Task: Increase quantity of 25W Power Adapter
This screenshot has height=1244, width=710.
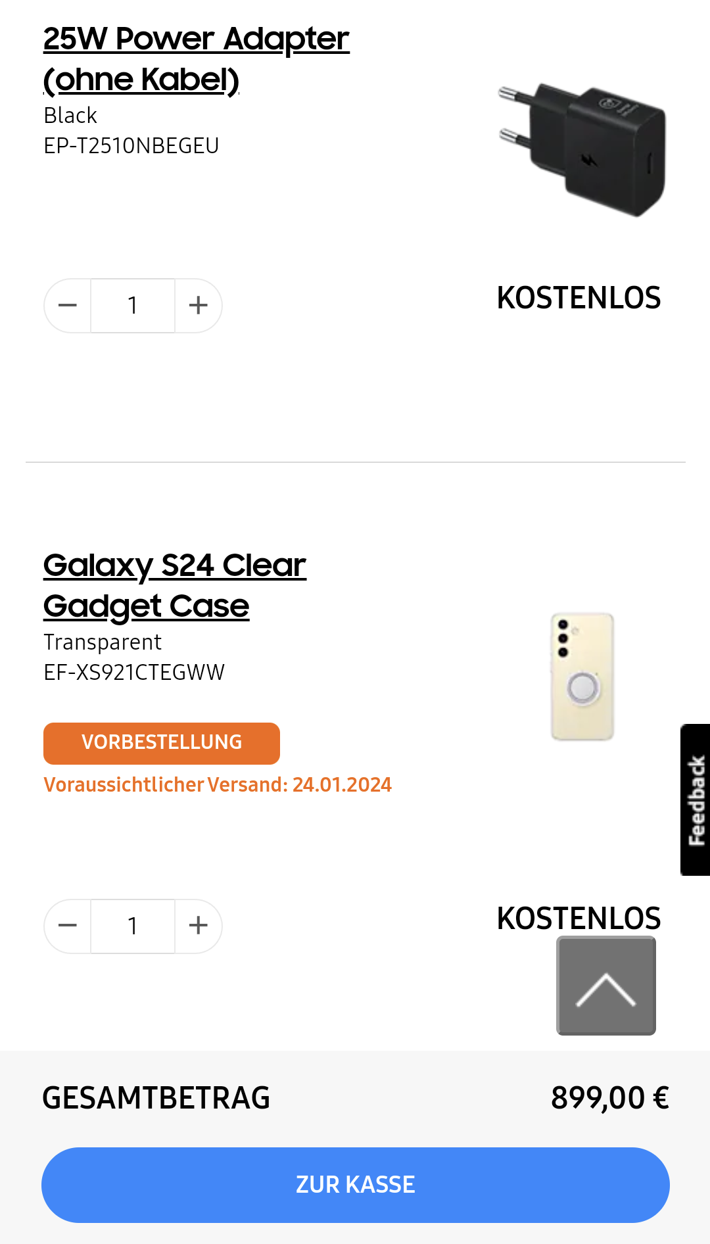Action: [198, 305]
